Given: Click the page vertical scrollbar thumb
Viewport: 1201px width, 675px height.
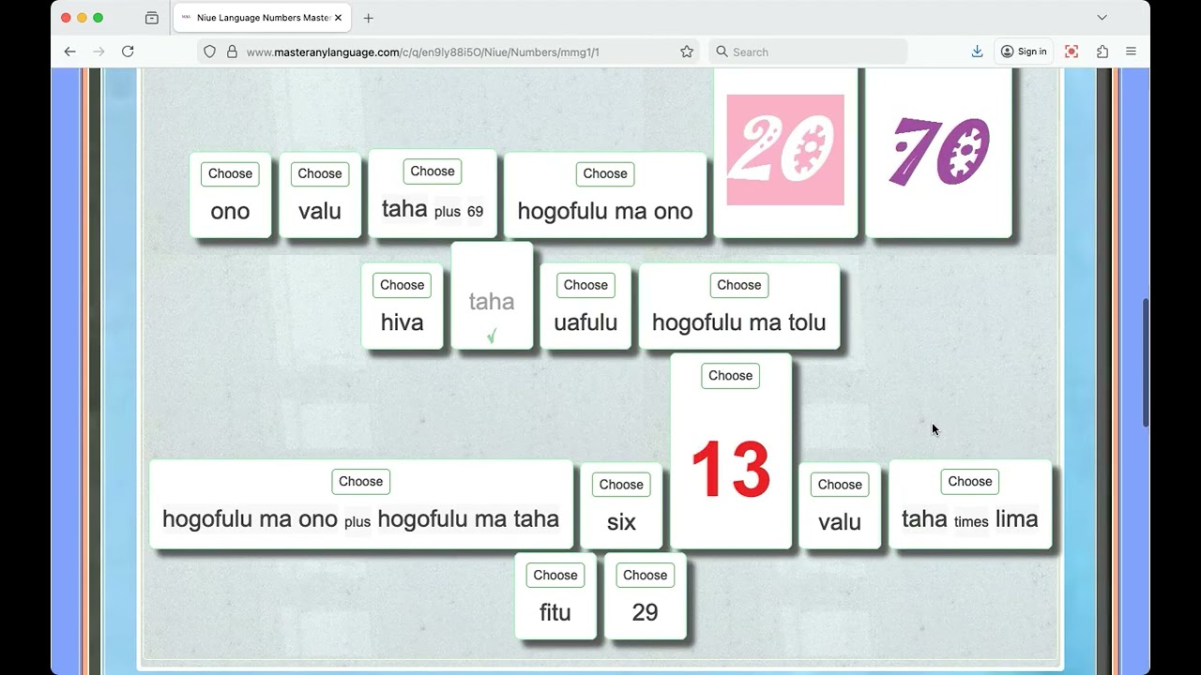Looking at the screenshot, I should tap(1146, 363).
